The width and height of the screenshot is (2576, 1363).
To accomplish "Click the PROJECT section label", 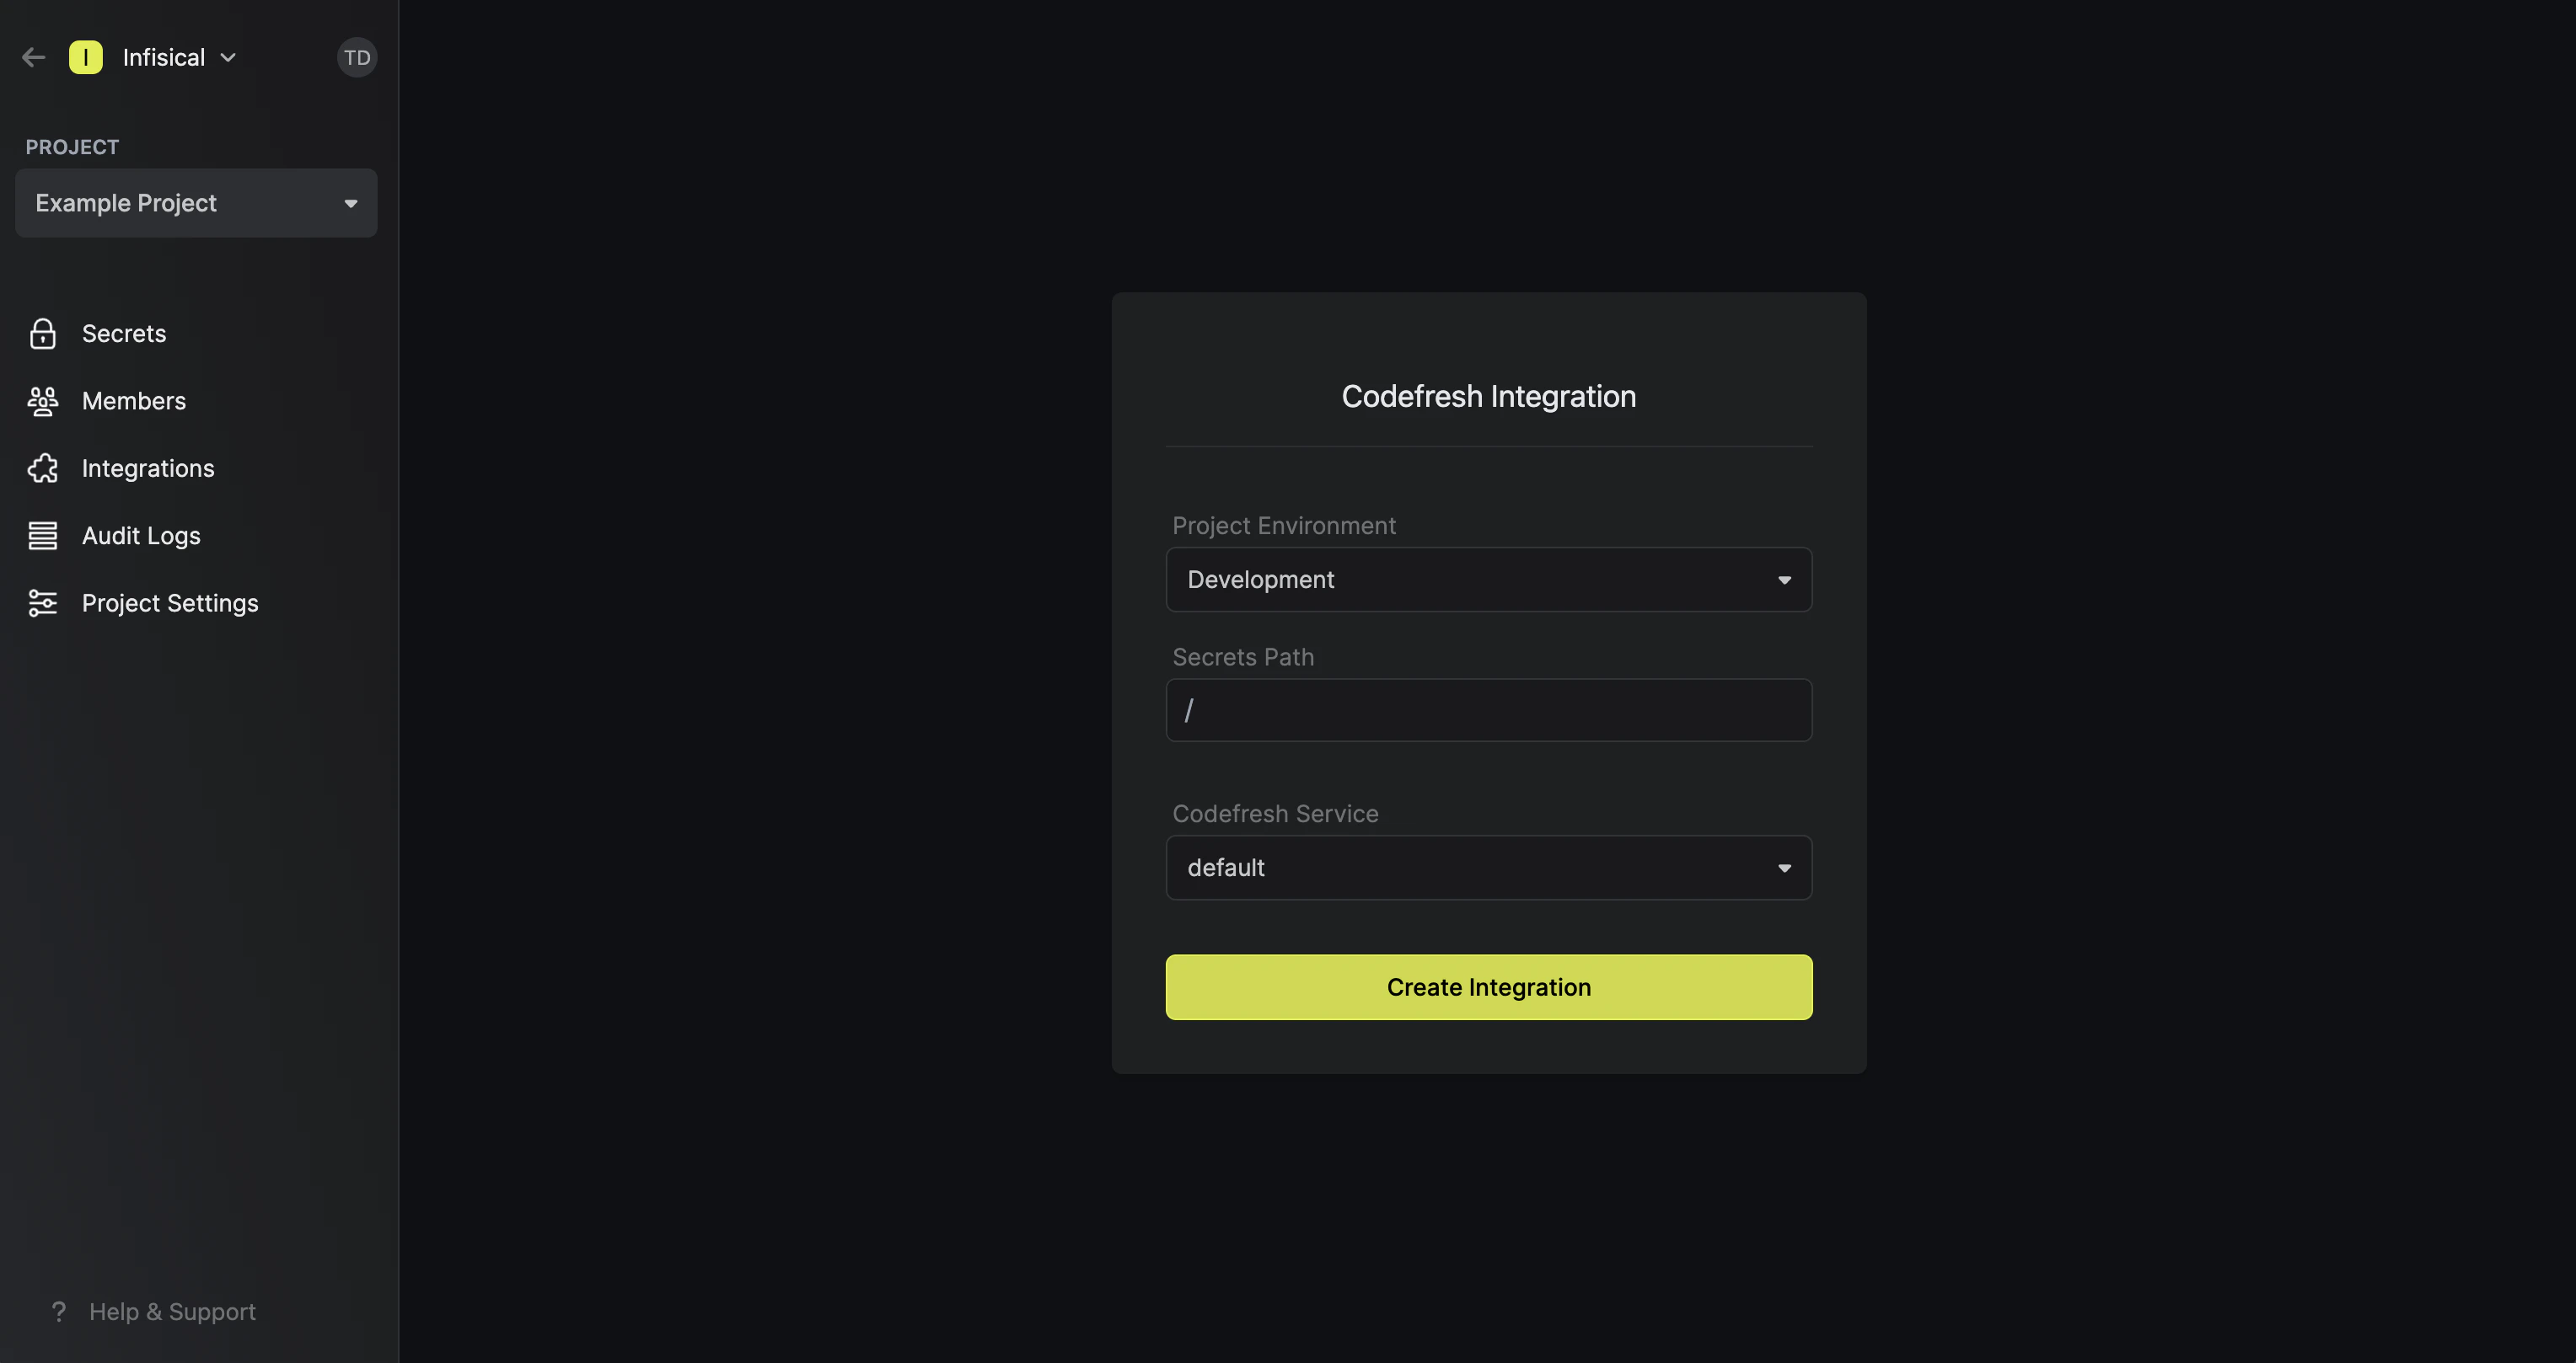I will click(72, 147).
